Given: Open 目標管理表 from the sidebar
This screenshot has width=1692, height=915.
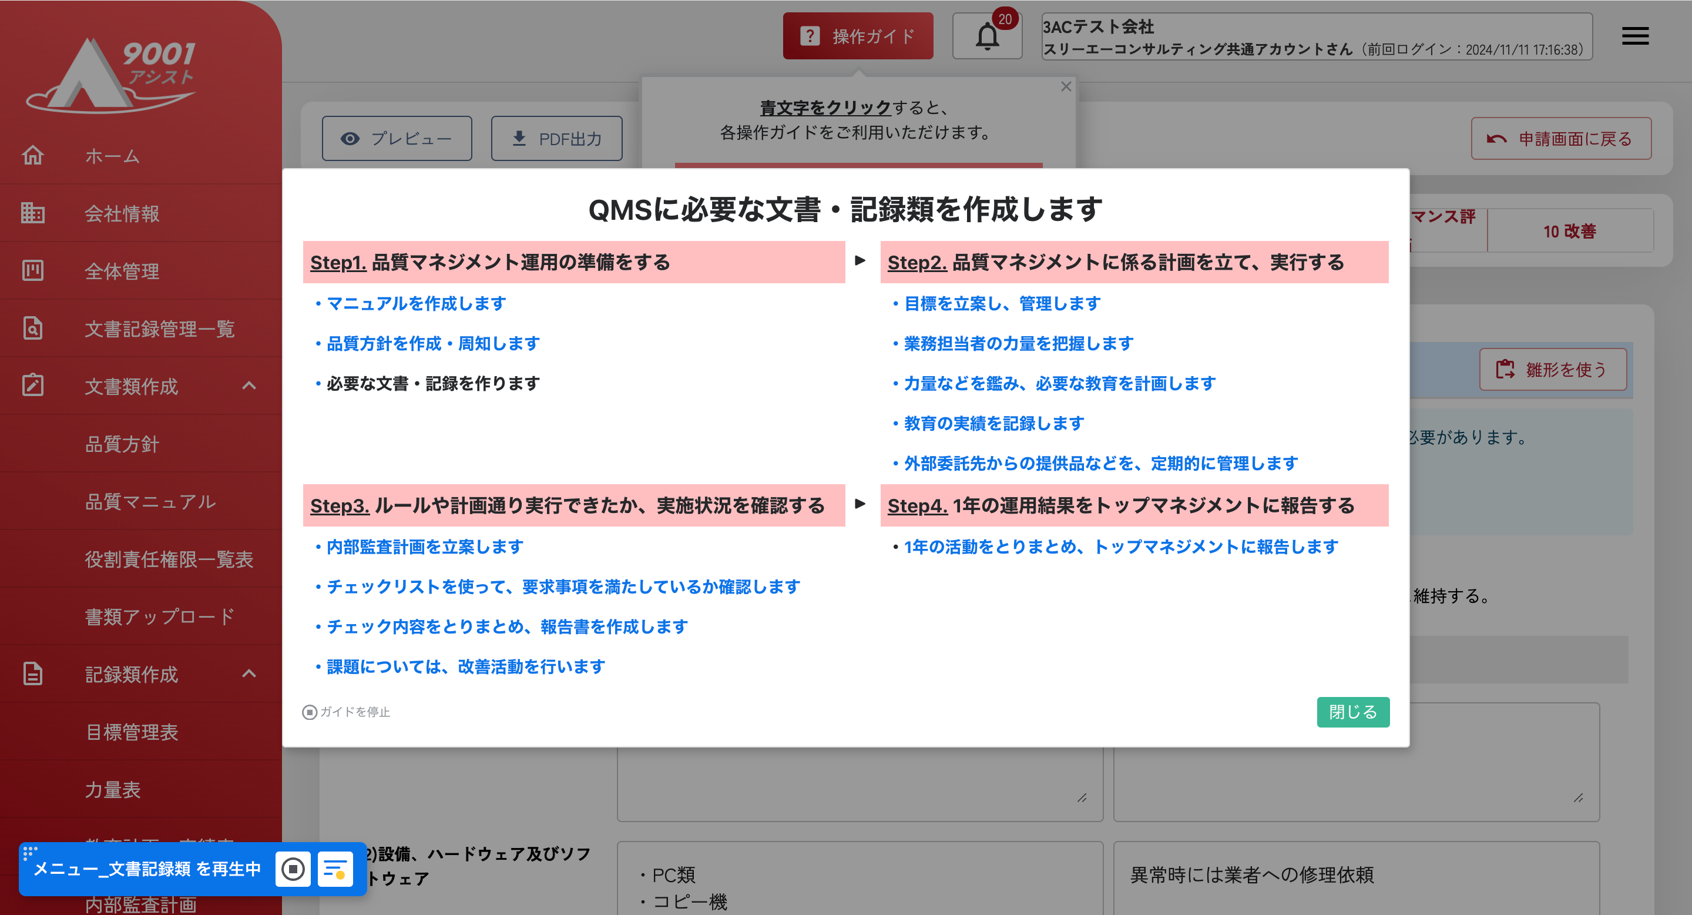Looking at the screenshot, I should point(132,732).
